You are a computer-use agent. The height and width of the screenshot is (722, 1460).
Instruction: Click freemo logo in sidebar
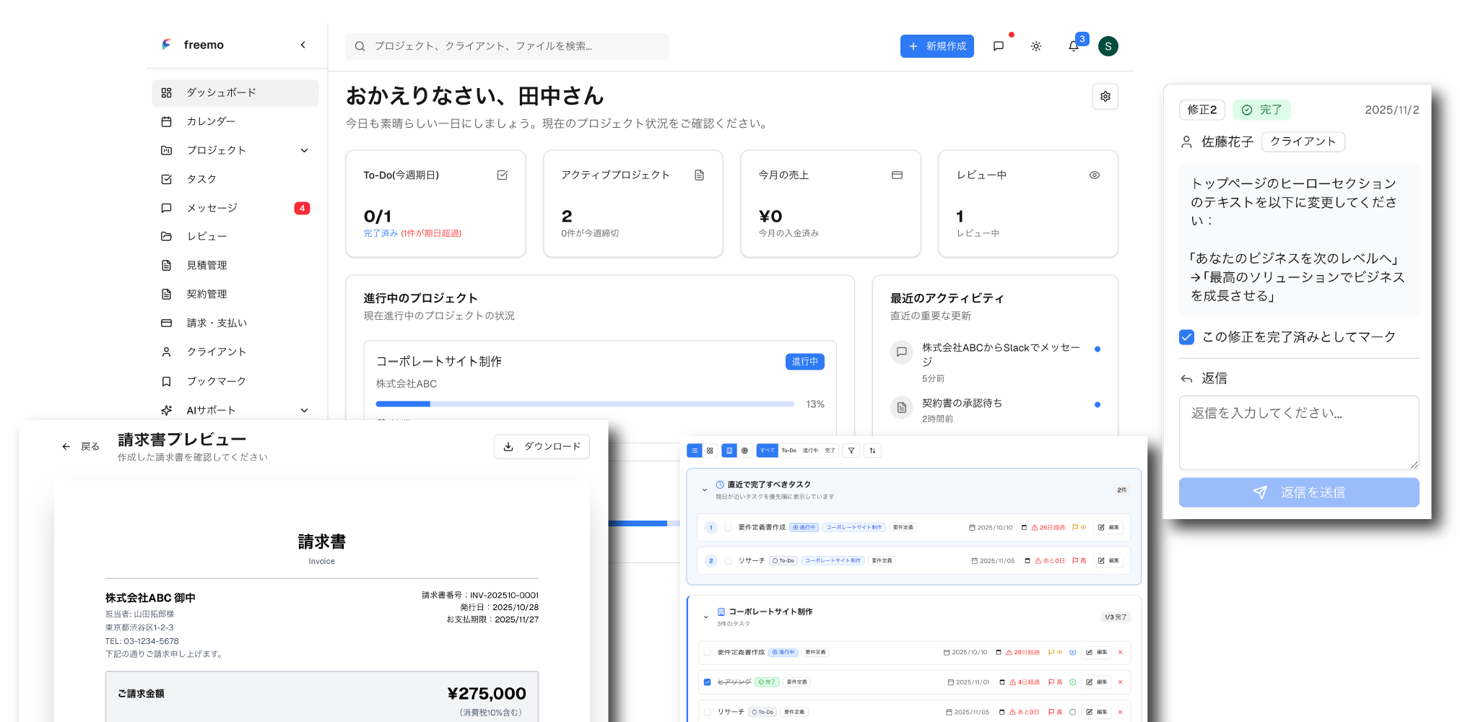(x=167, y=45)
